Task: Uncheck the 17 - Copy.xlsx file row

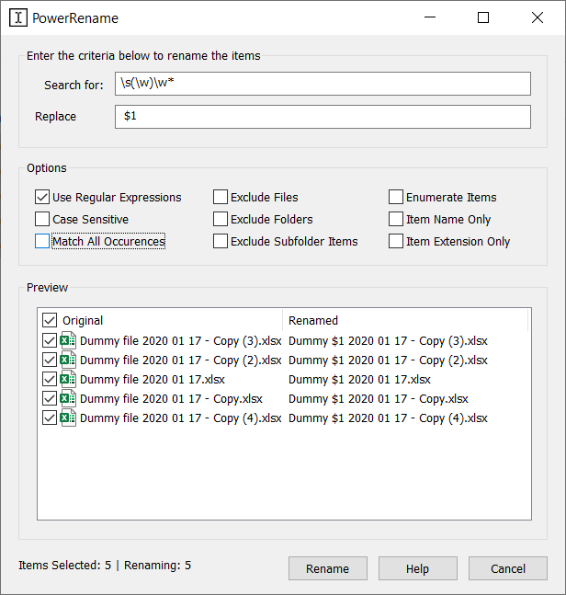Action: pyautogui.click(x=50, y=398)
